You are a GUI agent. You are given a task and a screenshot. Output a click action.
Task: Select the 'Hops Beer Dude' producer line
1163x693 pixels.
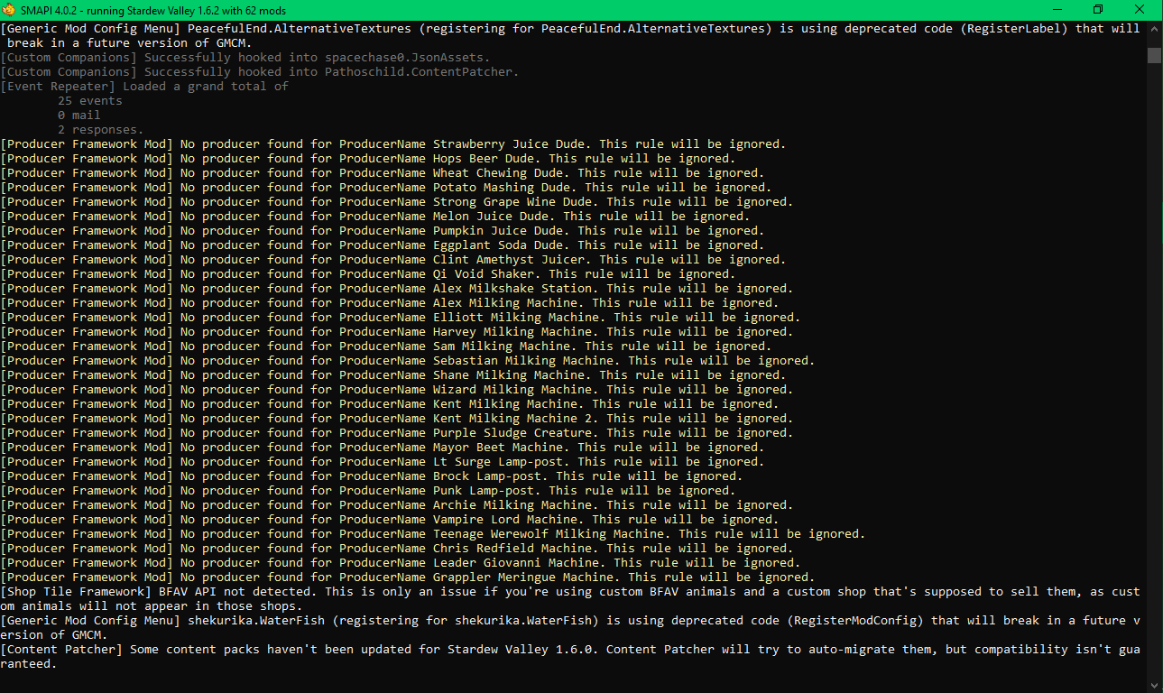point(368,159)
